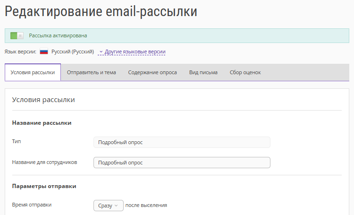
Task: Click the 'Название для сотрудников' label
Action: pyautogui.click(x=44, y=162)
